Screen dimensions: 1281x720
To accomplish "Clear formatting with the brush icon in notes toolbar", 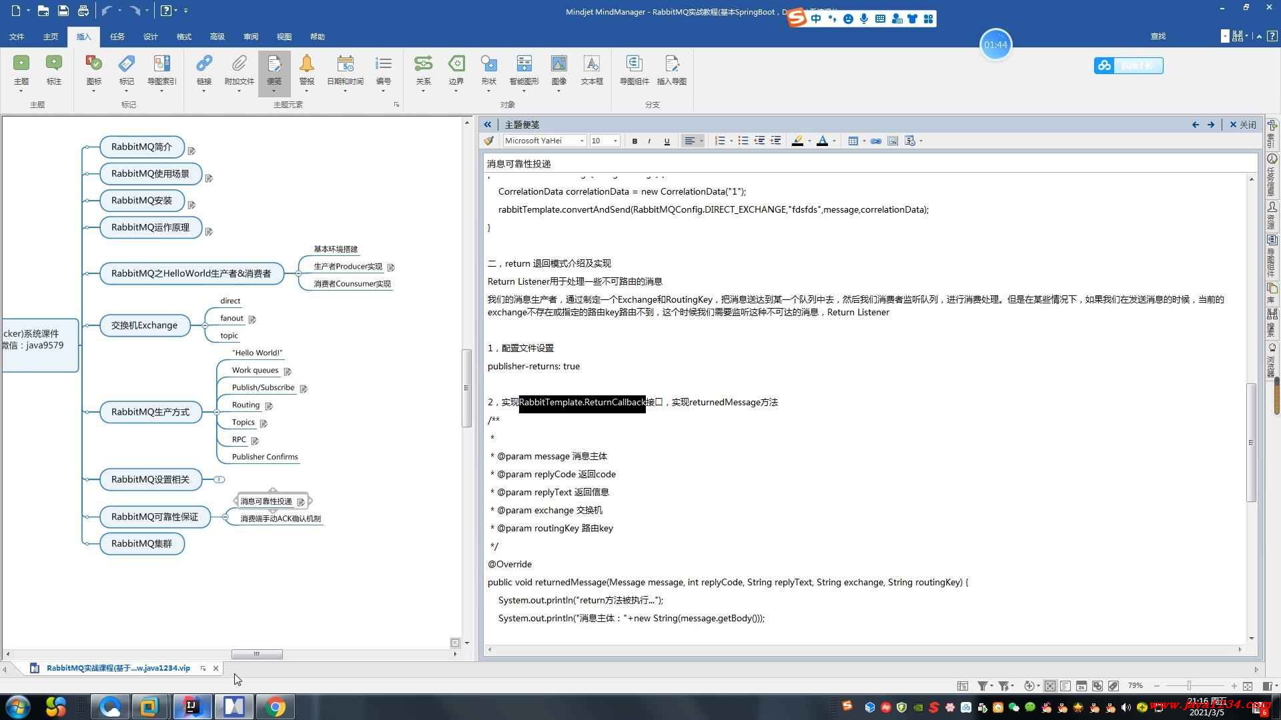I will (489, 141).
